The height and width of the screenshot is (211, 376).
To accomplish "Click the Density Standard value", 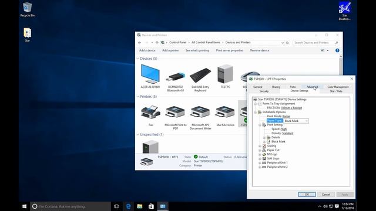I will click(x=287, y=133).
